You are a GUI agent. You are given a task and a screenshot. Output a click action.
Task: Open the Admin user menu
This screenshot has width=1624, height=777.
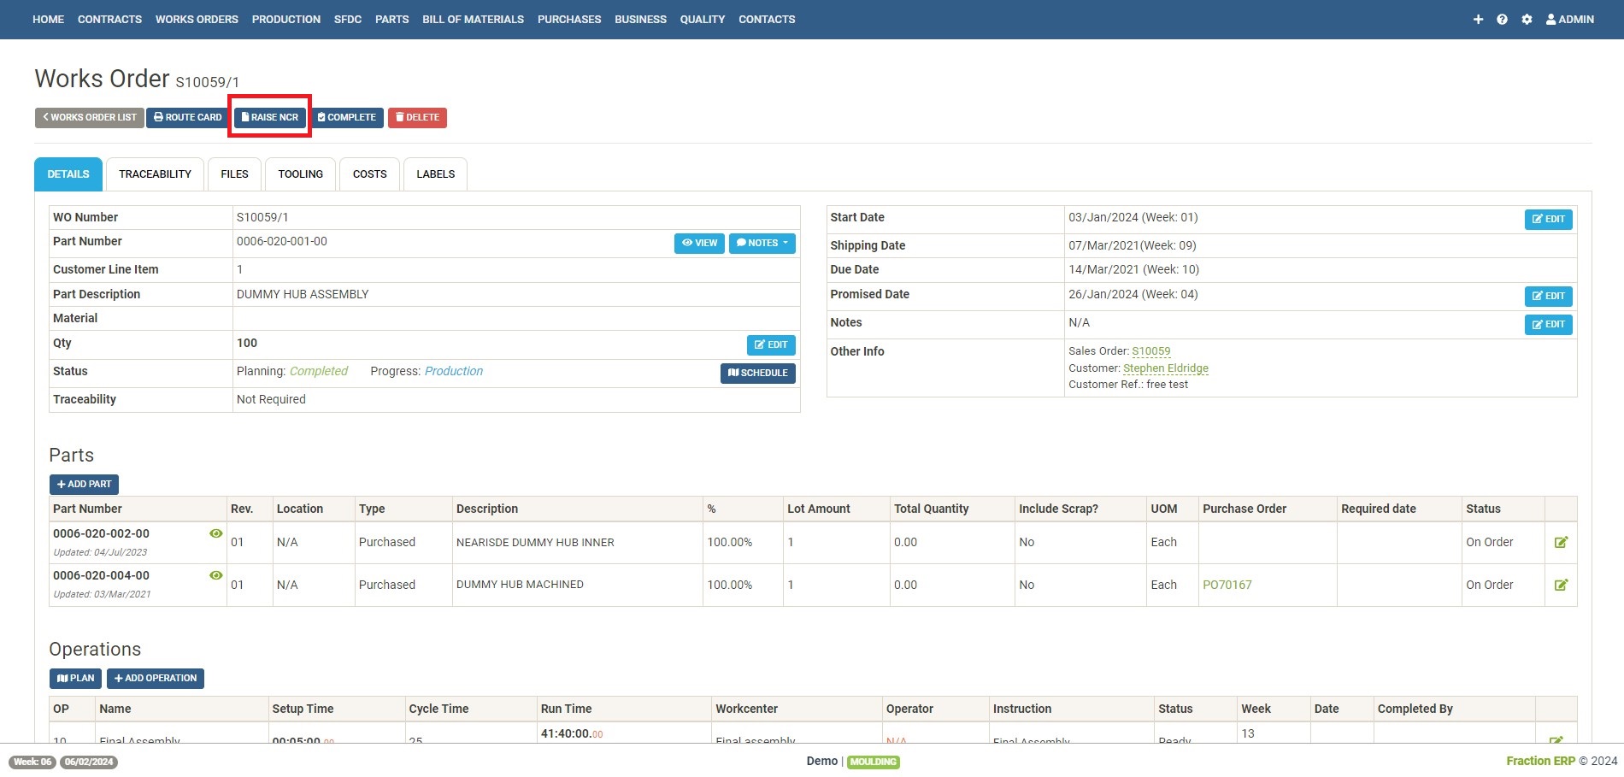coord(1569,20)
